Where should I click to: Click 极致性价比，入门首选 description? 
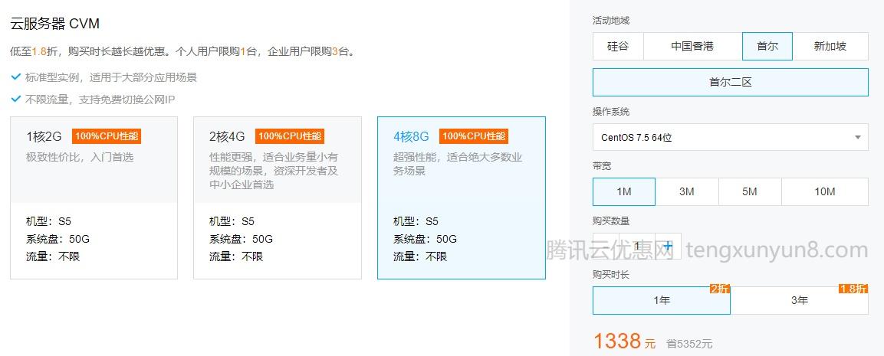[x=80, y=157]
